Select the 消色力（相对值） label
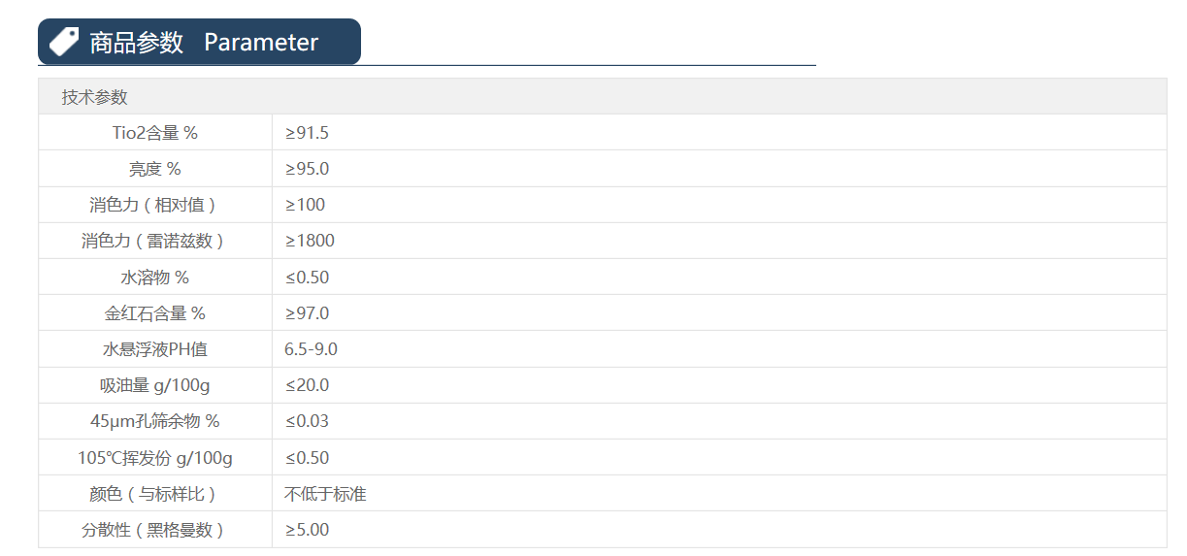The height and width of the screenshot is (556, 1187). pyautogui.click(x=155, y=205)
